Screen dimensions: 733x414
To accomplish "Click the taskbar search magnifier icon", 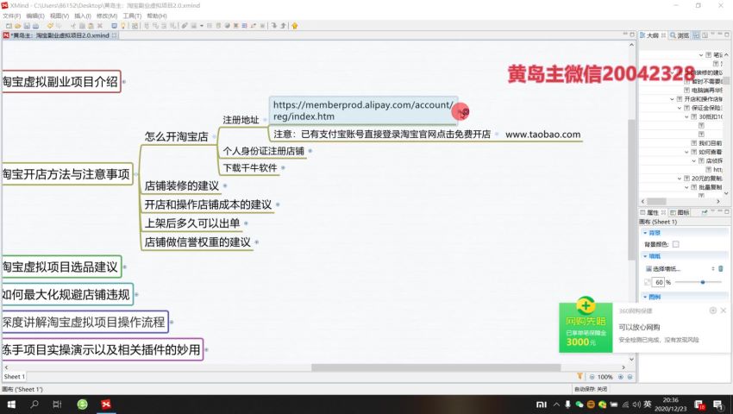I will point(34,405).
